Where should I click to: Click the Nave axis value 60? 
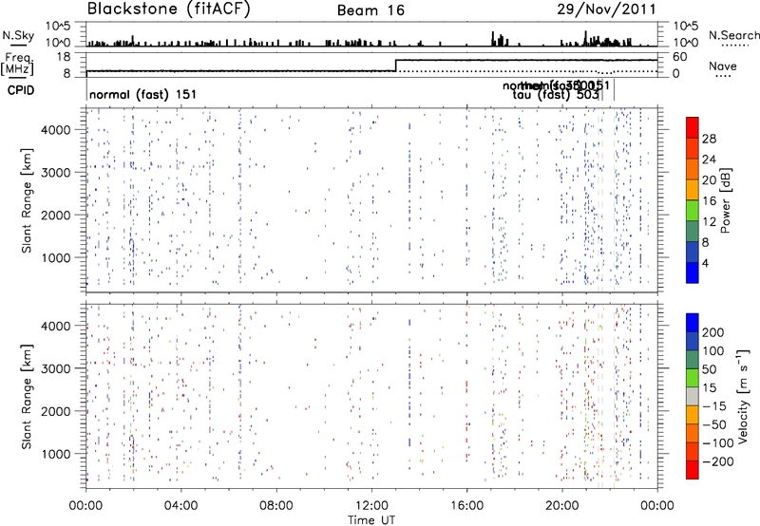[x=680, y=57]
